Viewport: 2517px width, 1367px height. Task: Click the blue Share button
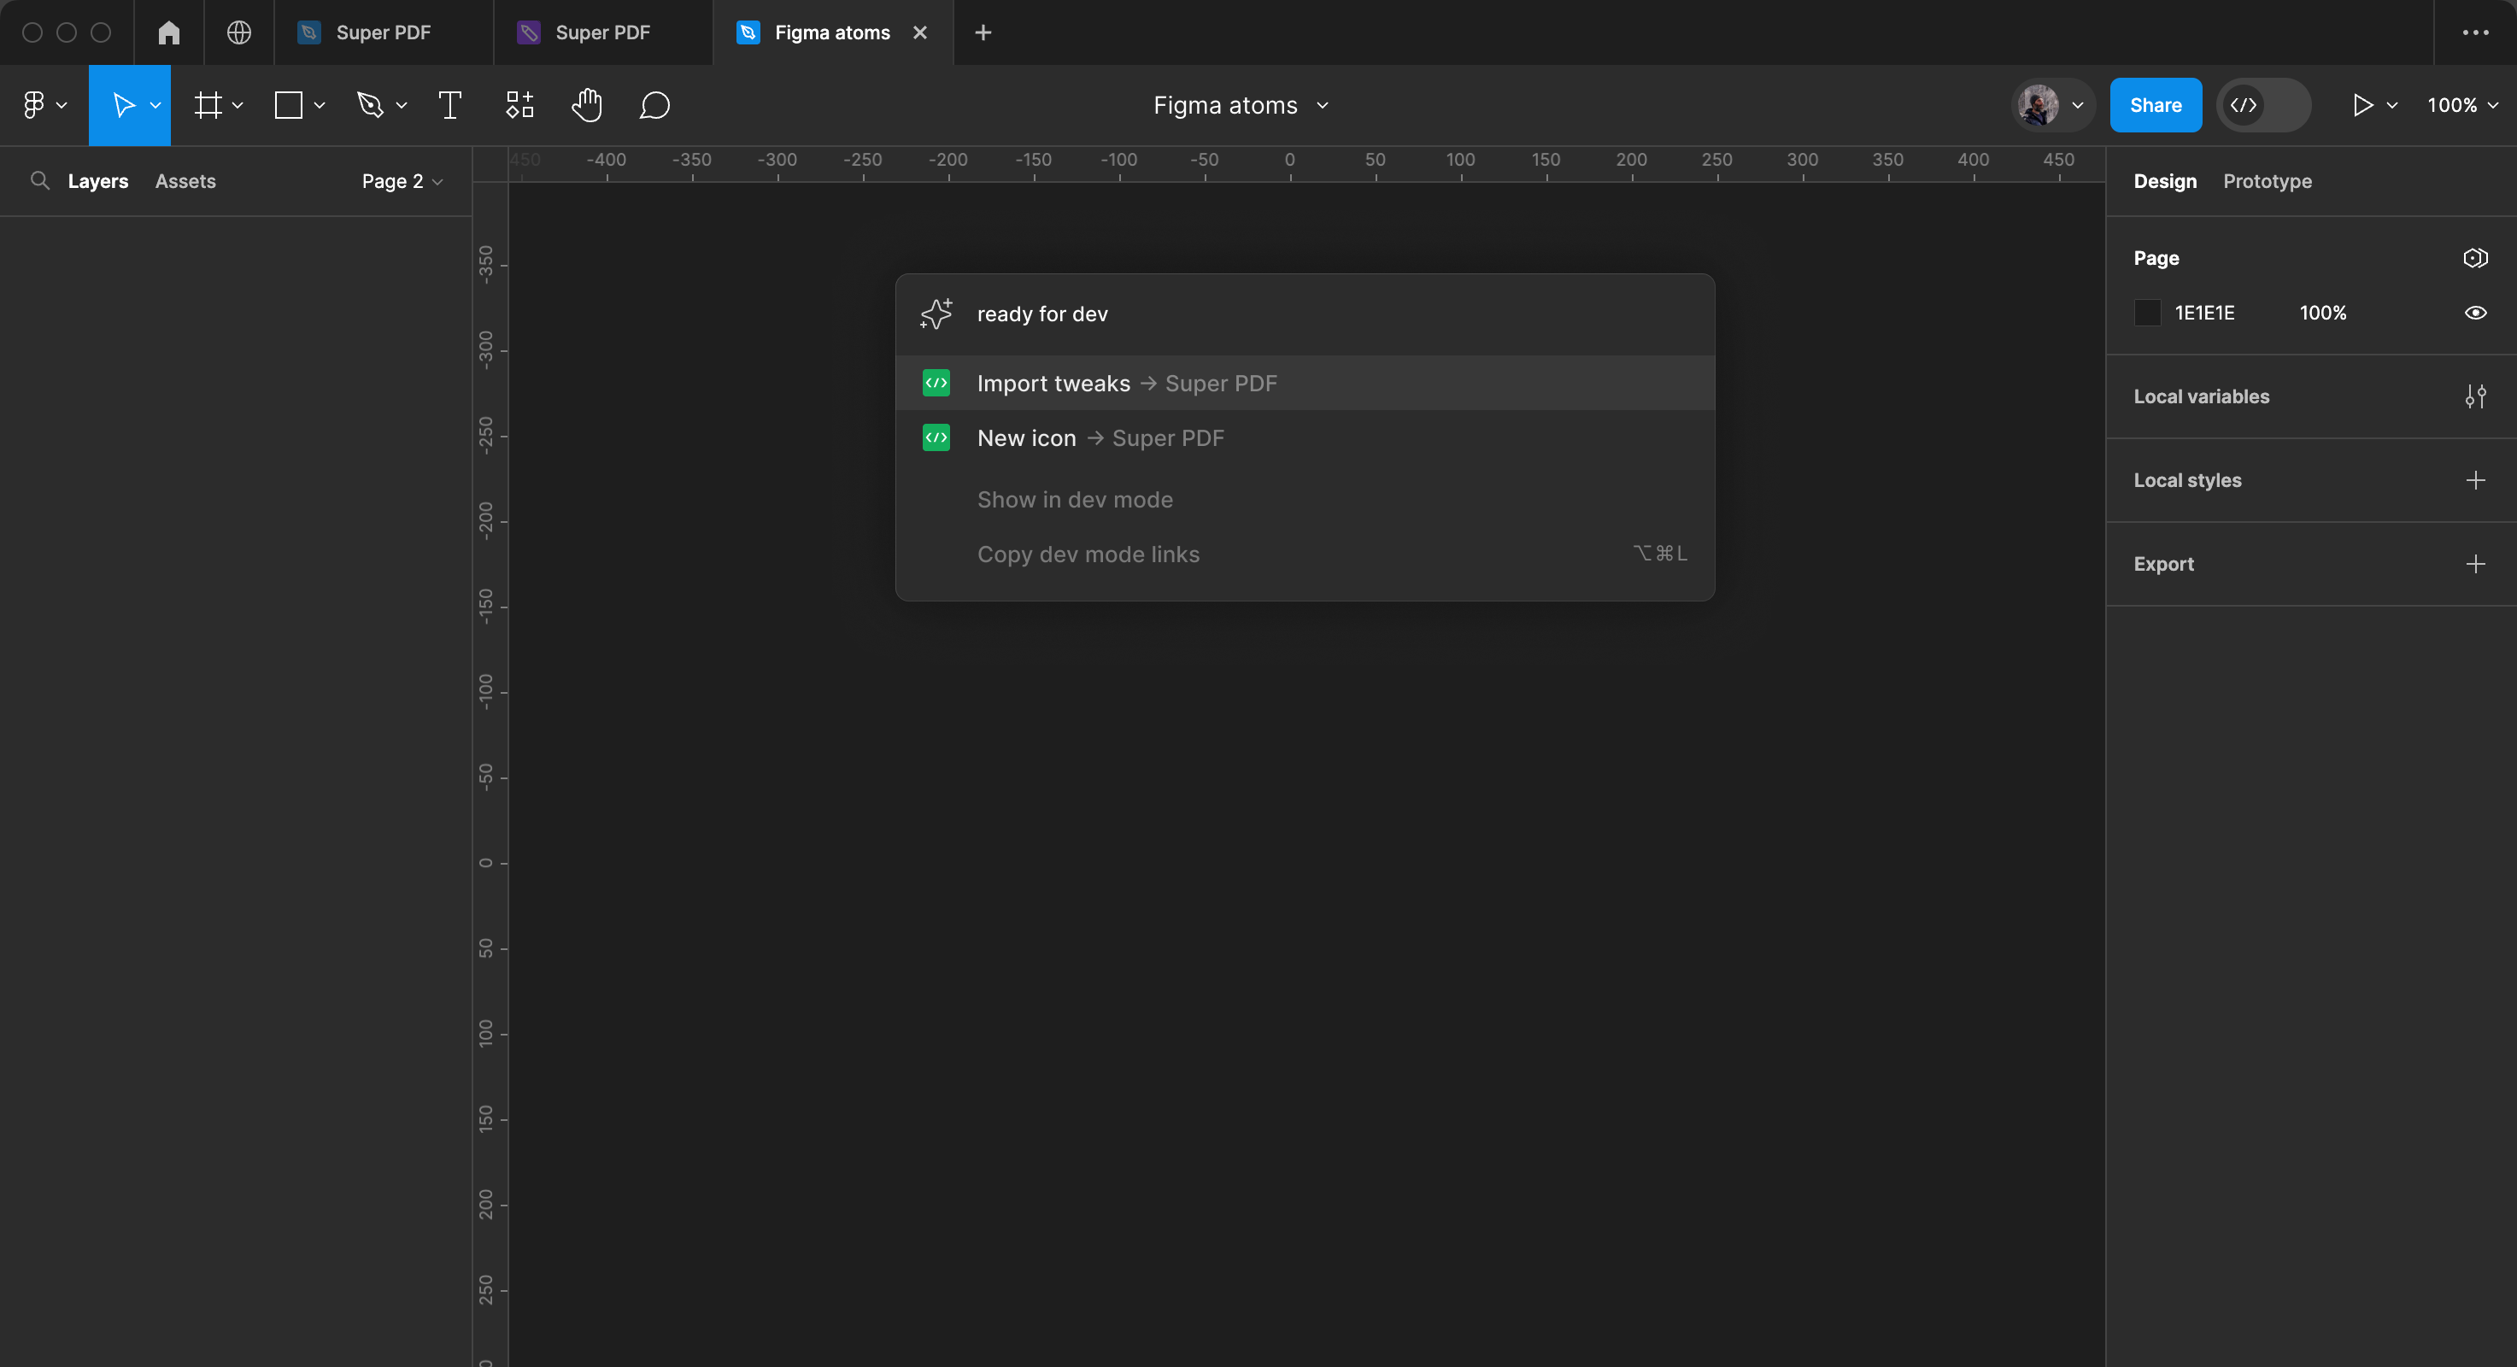(x=2156, y=104)
